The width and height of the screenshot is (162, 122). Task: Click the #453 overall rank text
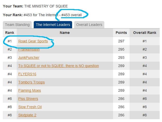(x=71, y=15)
